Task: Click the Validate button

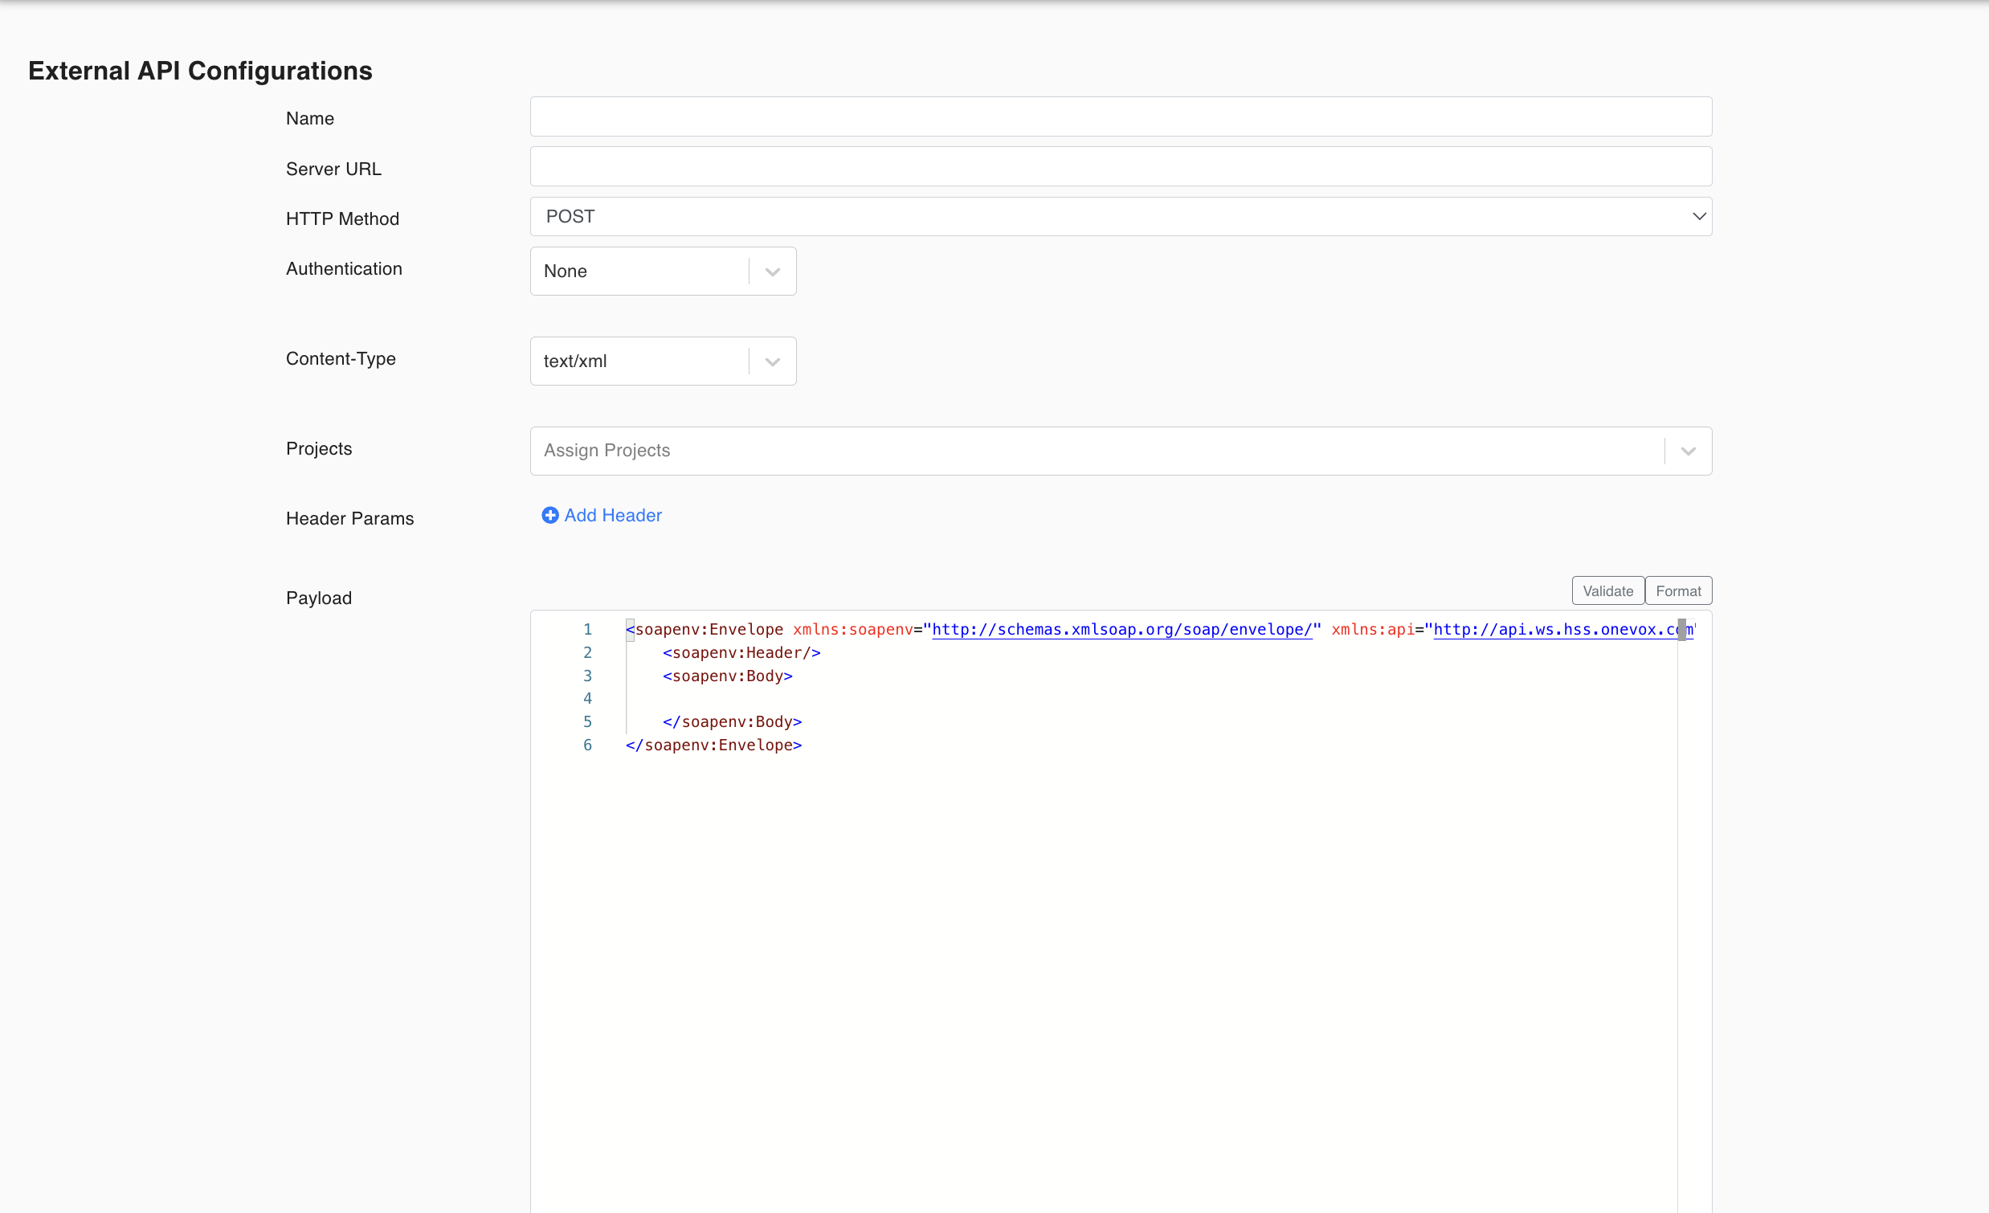Action: coord(1607,590)
